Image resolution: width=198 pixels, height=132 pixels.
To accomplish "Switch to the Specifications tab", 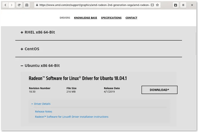I will pyautogui.click(x=111, y=18).
